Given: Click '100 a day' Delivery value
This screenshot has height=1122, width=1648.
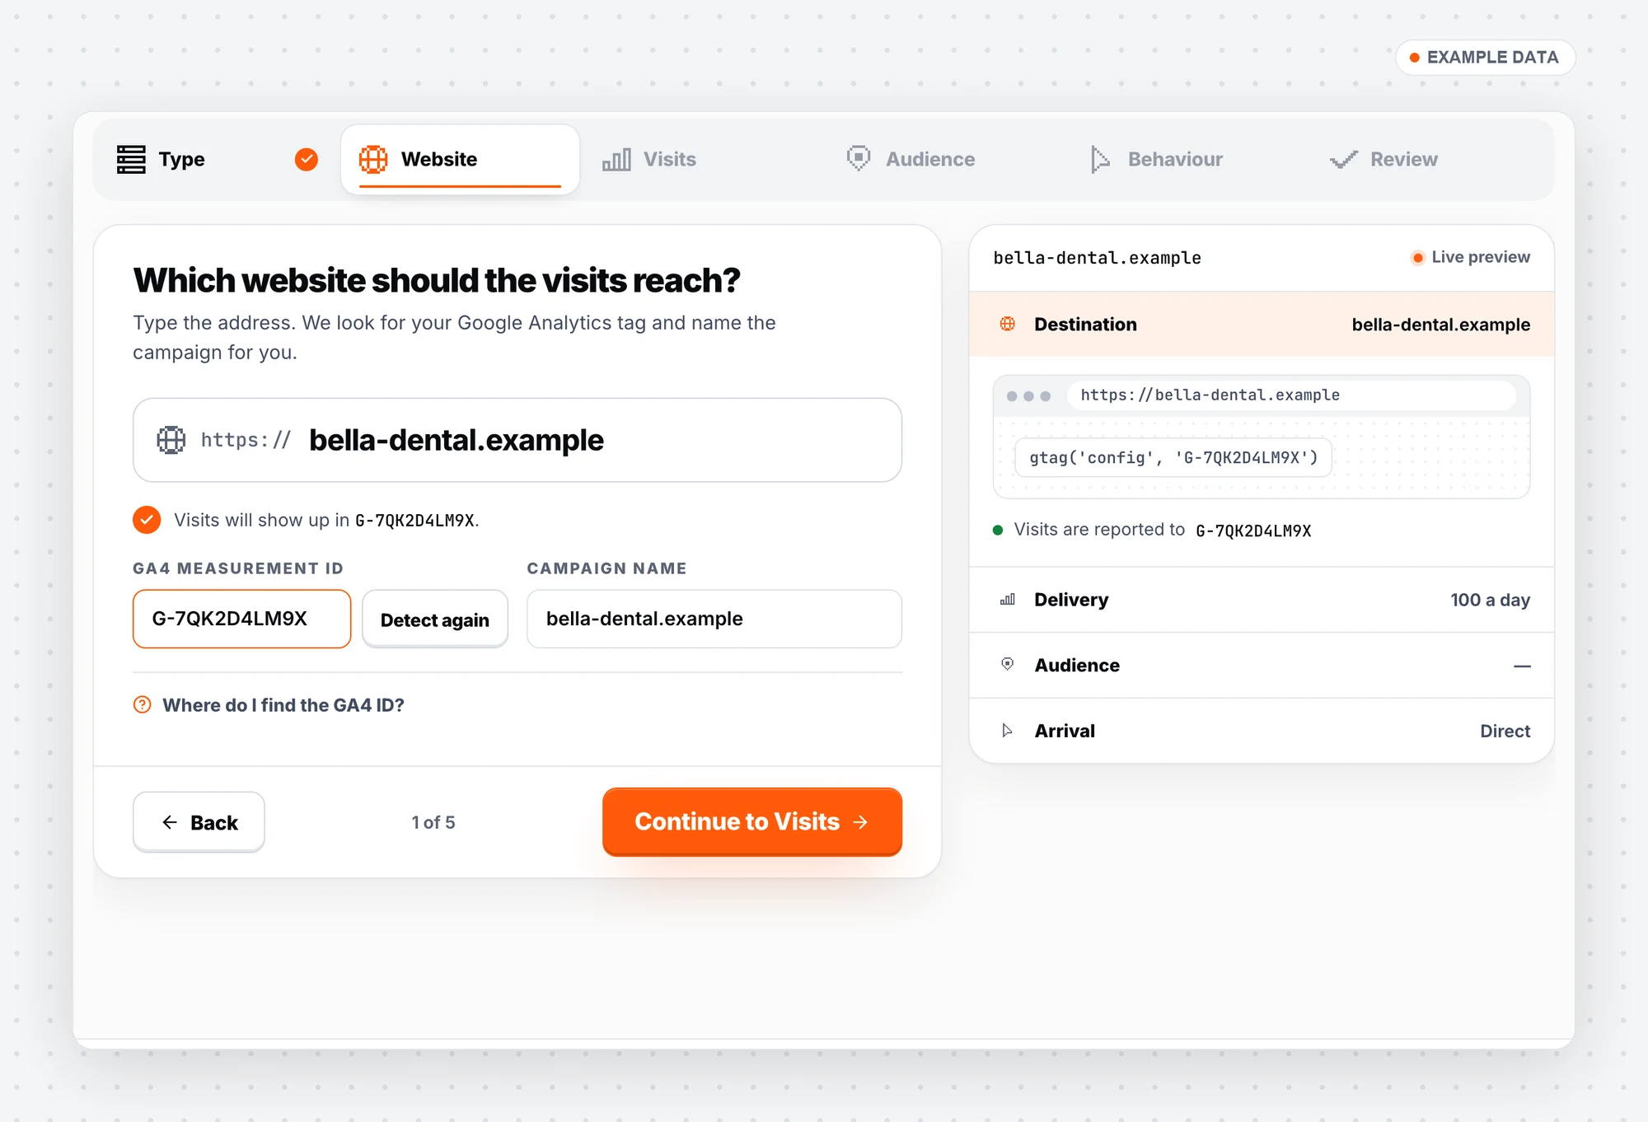Looking at the screenshot, I should 1490,600.
